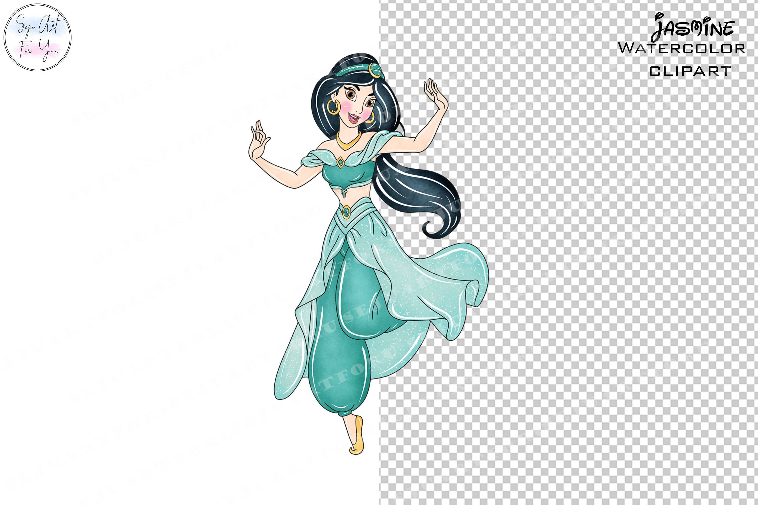The height and width of the screenshot is (505, 758).
Task: Click the "Watercolor" text
Action: (682, 48)
